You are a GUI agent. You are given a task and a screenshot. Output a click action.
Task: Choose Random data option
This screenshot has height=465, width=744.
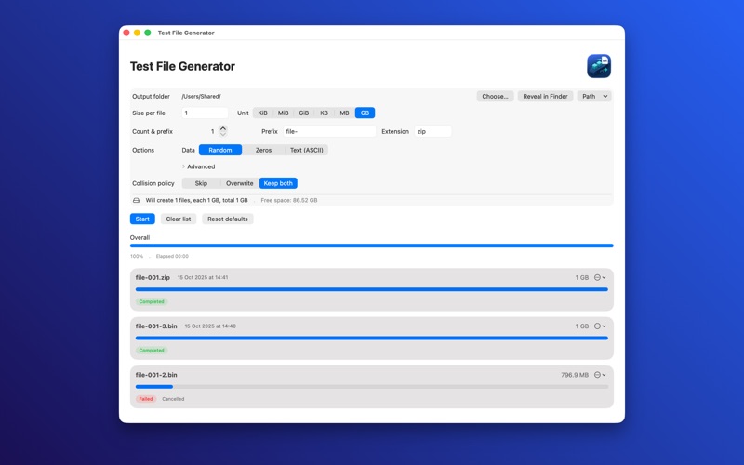[220, 150]
